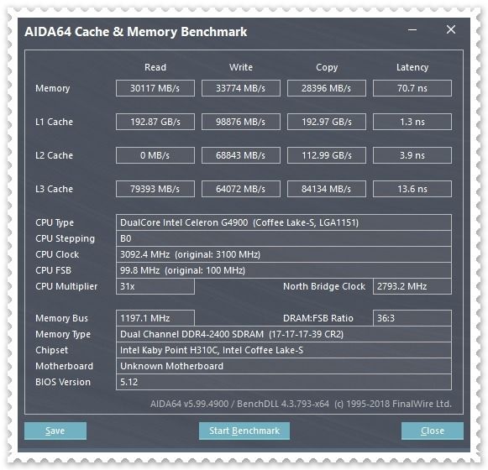Click L3 Cache Read 79393 MB/s
The height and width of the screenshot is (470, 488).
155,189
